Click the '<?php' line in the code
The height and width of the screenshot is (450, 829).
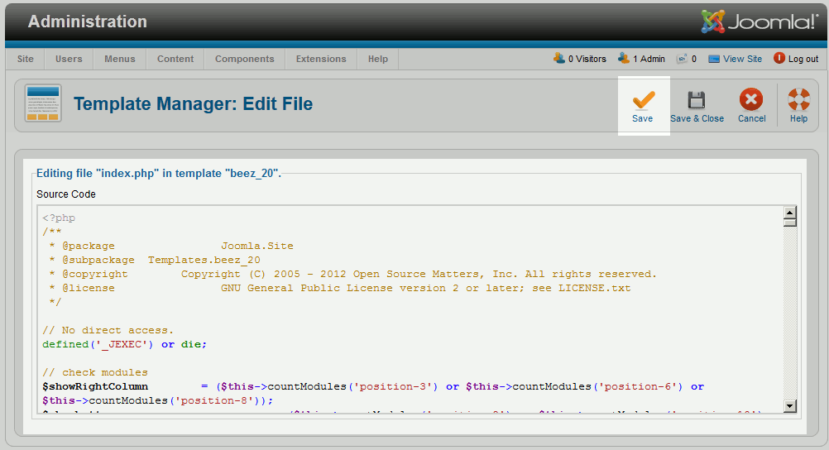click(59, 218)
